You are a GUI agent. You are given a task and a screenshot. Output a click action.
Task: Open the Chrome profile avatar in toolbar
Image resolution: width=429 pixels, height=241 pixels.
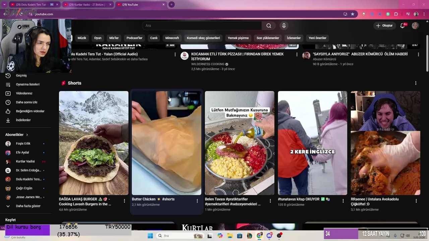pos(416,14)
